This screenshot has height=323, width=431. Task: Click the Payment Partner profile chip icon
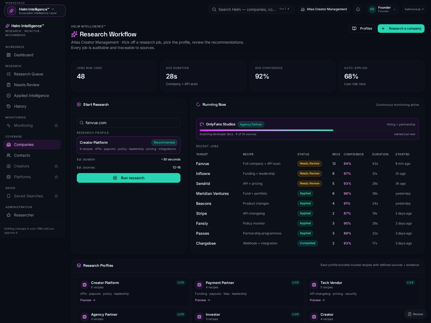pyautogui.click(x=199, y=285)
